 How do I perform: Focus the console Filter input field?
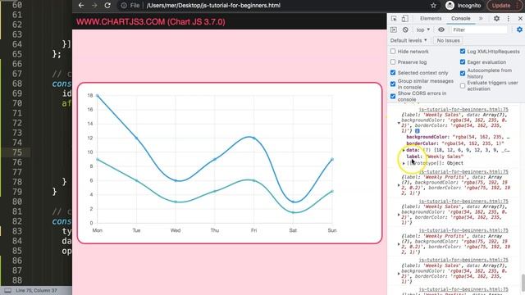point(479,29)
